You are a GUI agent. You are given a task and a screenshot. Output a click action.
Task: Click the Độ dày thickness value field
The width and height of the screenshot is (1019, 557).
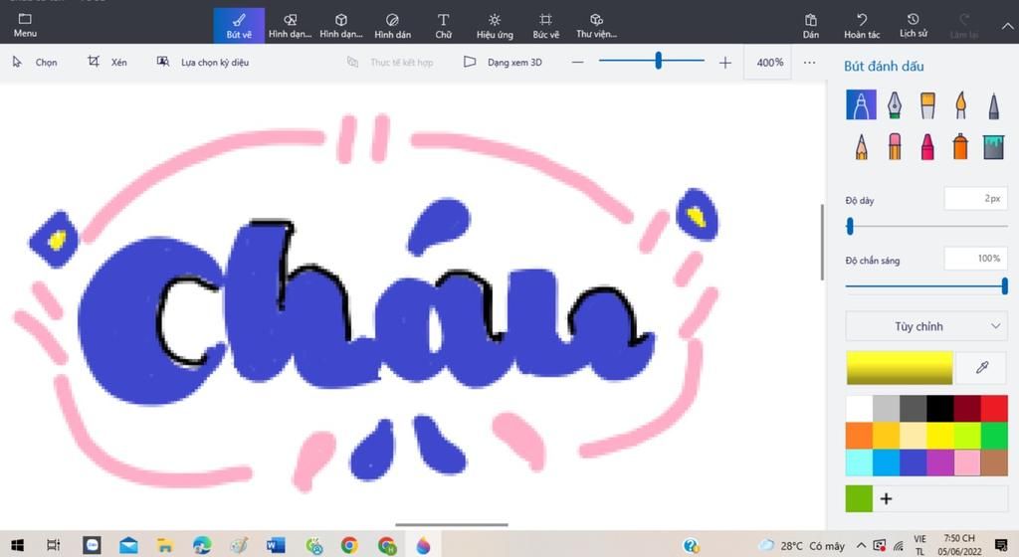(x=975, y=199)
